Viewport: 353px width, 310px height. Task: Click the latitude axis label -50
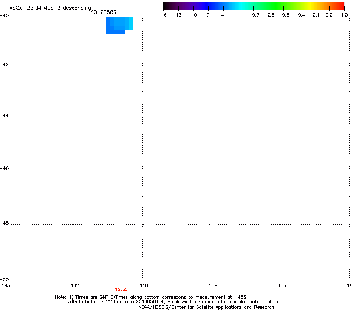pyautogui.click(x=4, y=280)
